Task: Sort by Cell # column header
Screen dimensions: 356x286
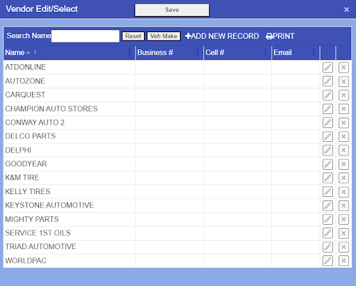Action: tap(215, 52)
